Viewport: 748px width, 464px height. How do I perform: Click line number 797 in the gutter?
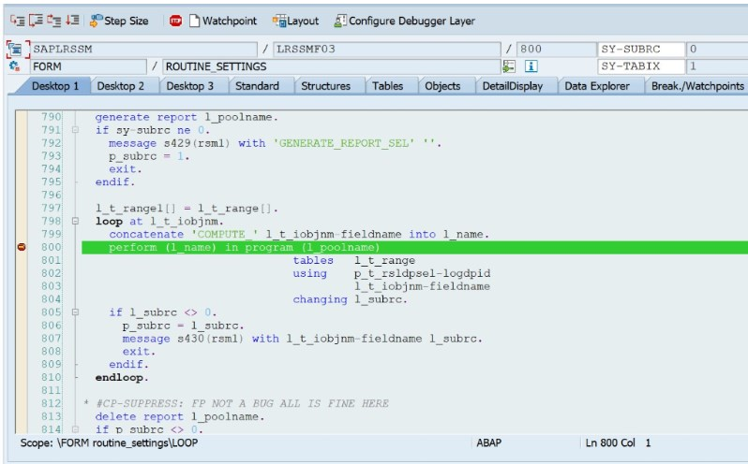click(x=51, y=208)
